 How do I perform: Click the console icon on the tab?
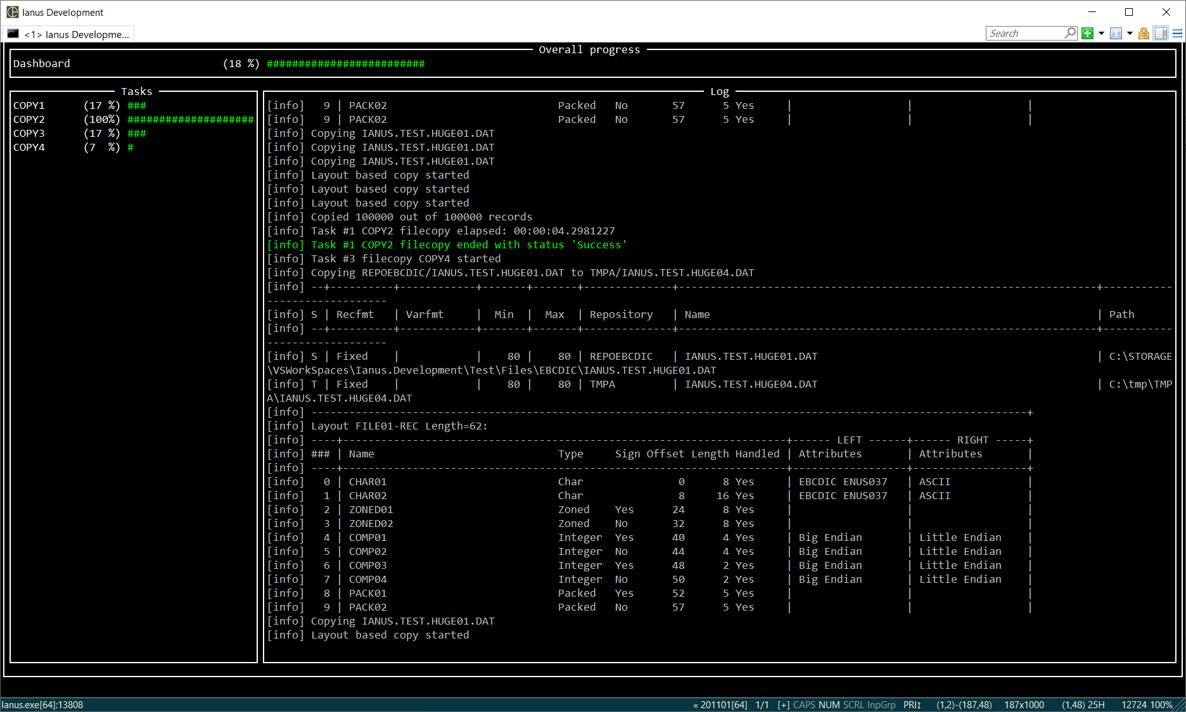[13, 34]
